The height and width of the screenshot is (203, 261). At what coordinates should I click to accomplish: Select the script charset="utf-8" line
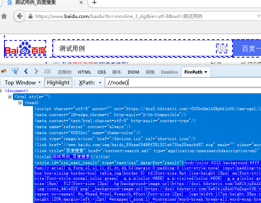(148, 109)
